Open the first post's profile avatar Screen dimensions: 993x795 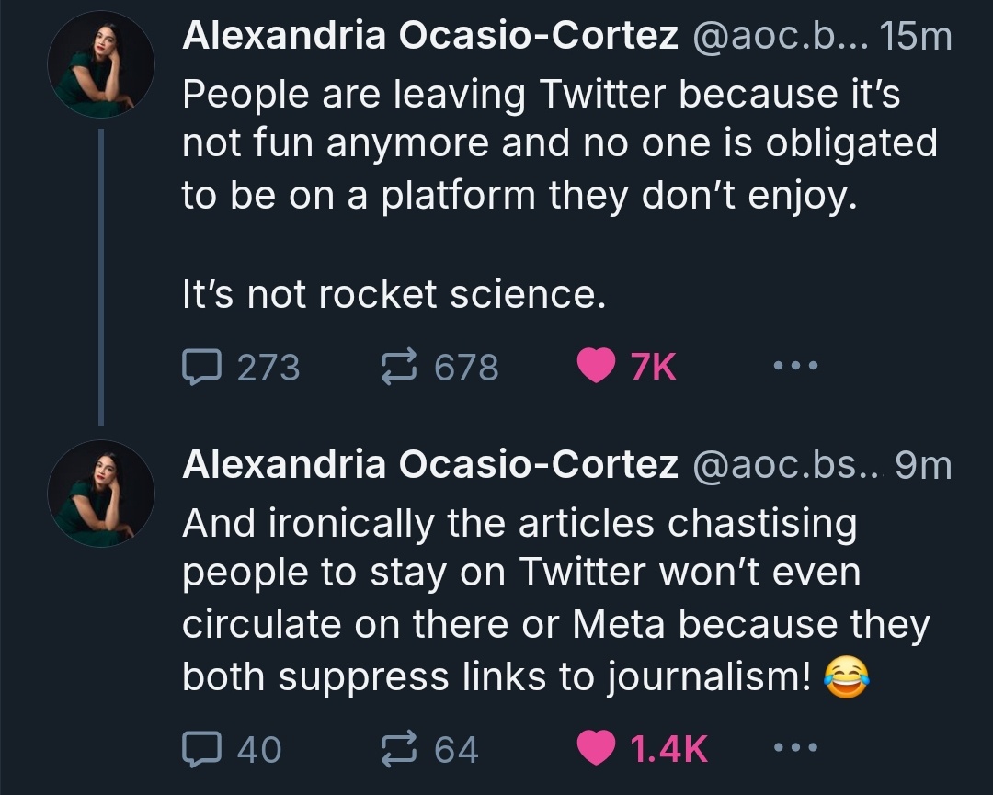pyautogui.click(x=101, y=64)
